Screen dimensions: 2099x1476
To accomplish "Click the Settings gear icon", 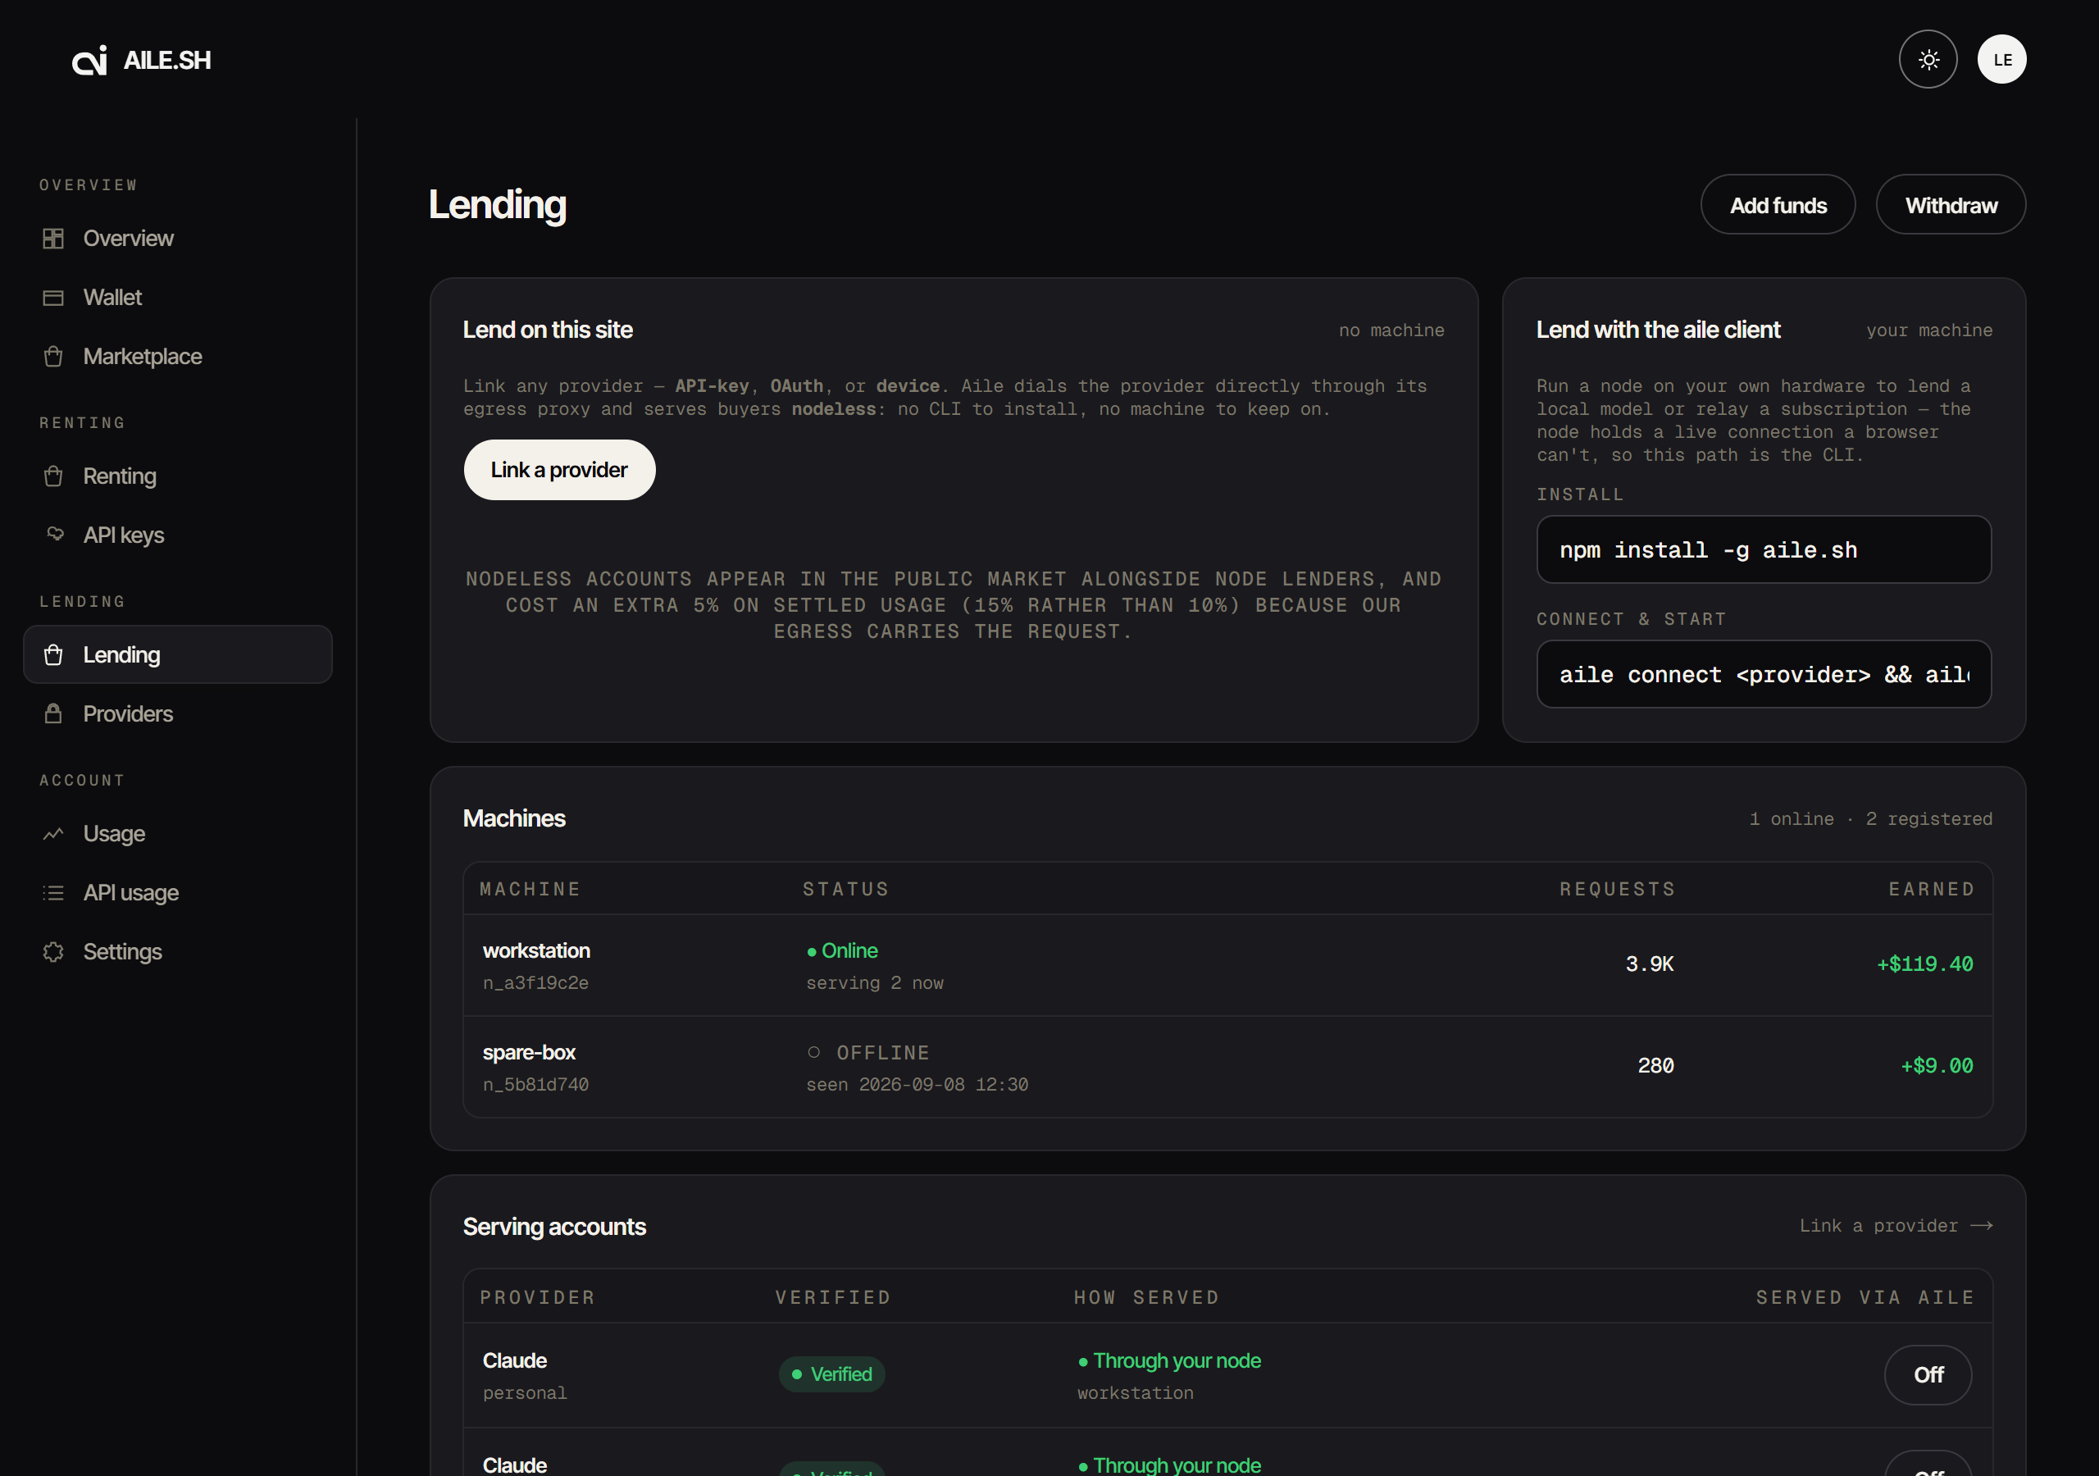I will tap(53, 952).
